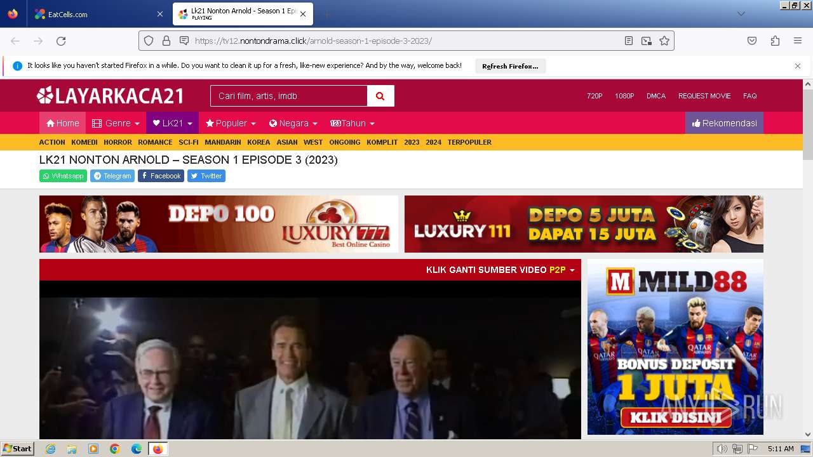This screenshot has height=457, width=813.
Task: Select the 2024 year link
Action: 433,142
